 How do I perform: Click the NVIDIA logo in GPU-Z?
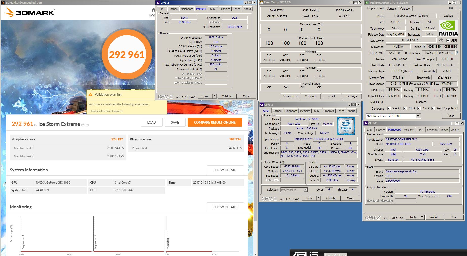click(448, 28)
